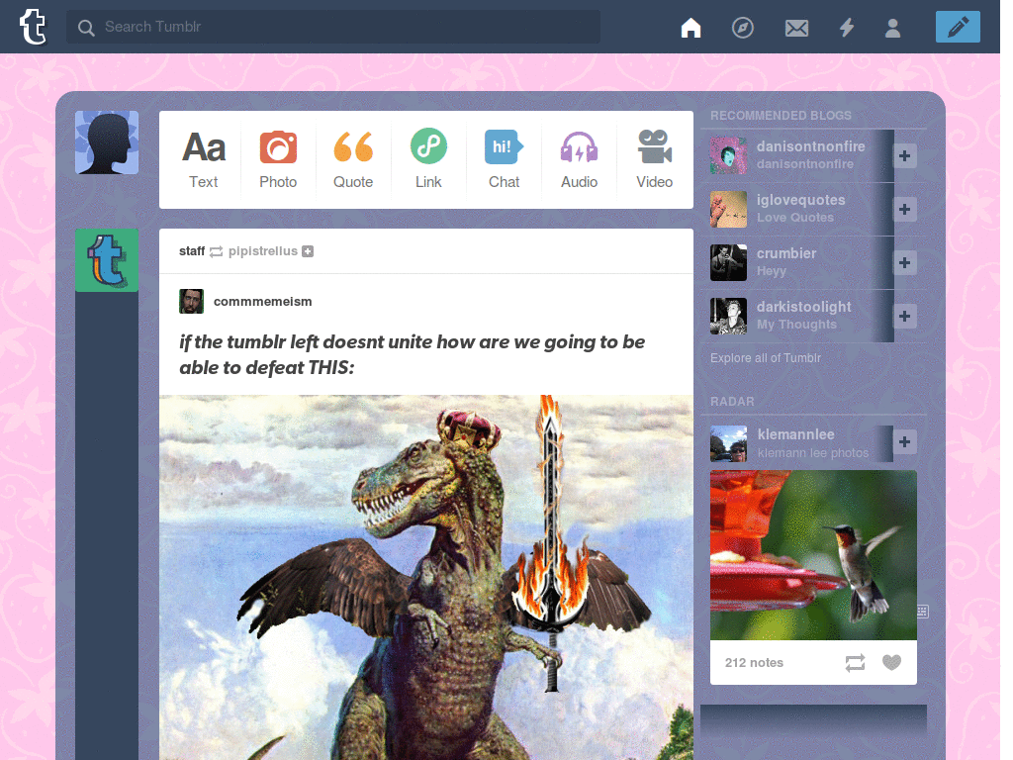Create a new Link post

(428, 159)
